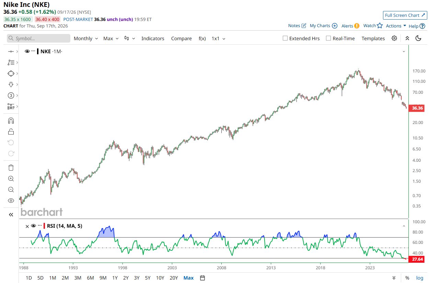Switch to dark mode moon icon
Image resolution: width=430 pixels, height=283 pixels.
pos(418,38)
